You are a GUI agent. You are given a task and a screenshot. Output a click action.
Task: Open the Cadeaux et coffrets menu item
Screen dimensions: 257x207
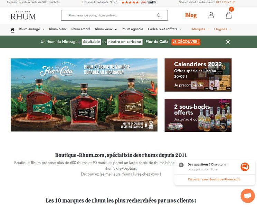(x=162, y=29)
